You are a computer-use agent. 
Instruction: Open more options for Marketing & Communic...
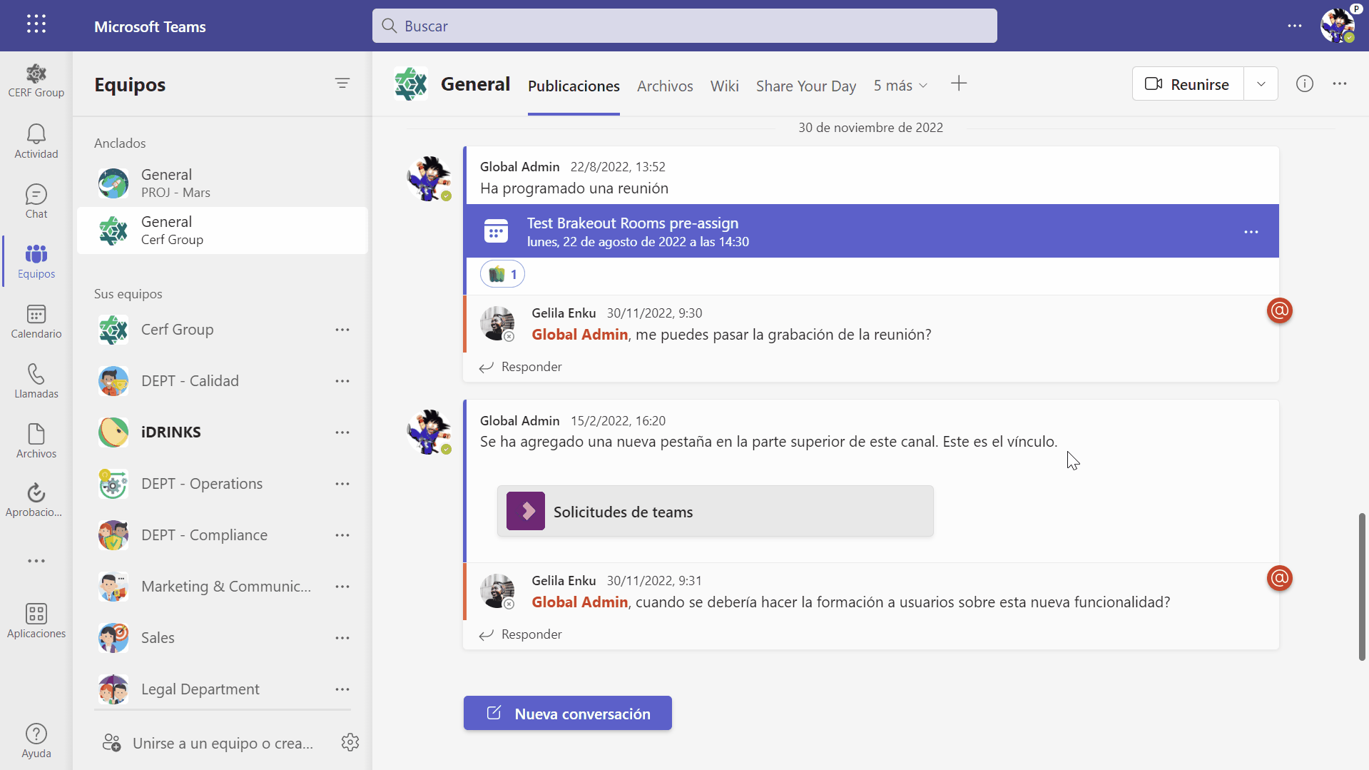tap(342, 587)
